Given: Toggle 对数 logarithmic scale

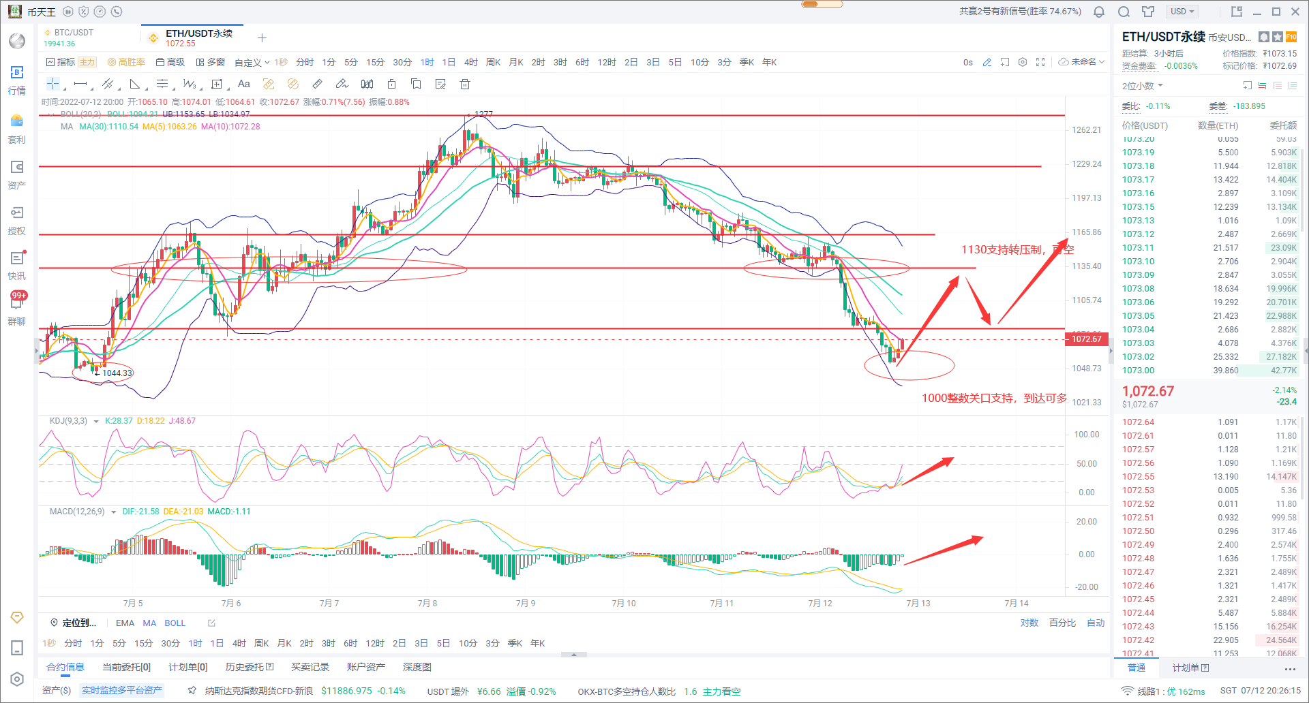Looking at the screenshot, I should [1029, 623].
